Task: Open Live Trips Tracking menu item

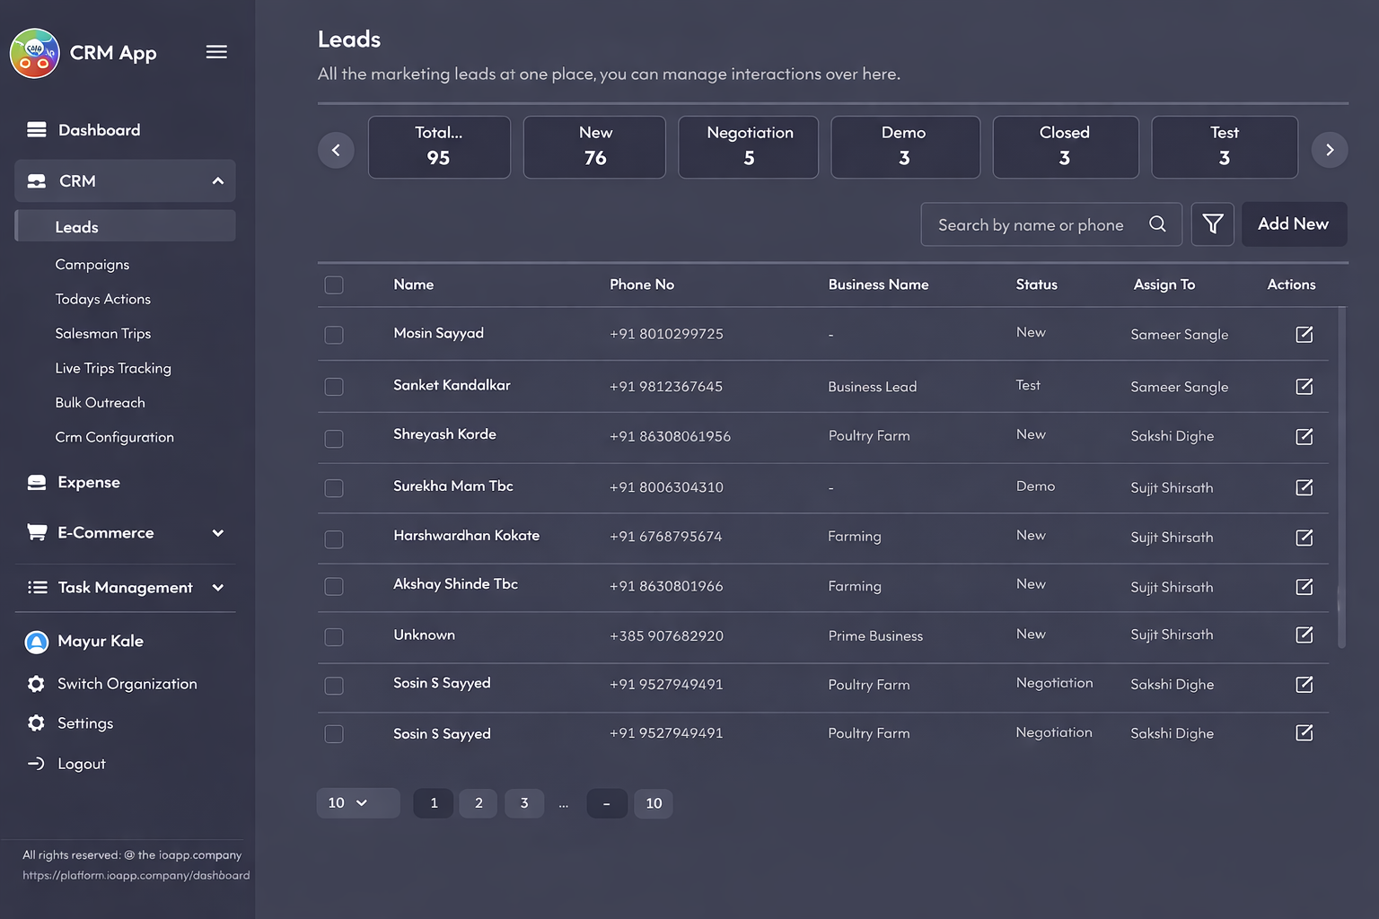Action: [113, 369]
